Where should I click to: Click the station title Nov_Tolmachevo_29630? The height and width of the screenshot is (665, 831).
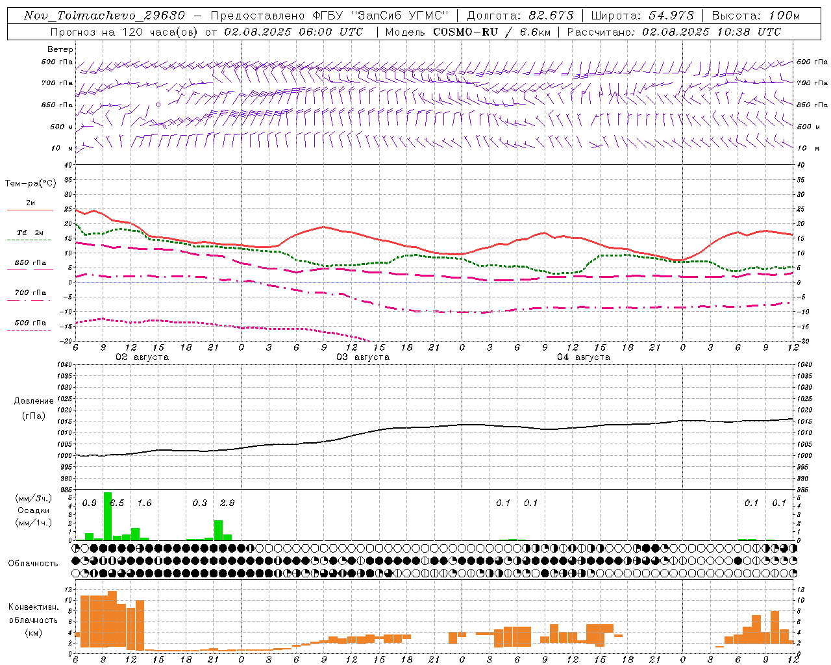pos(105,16)
